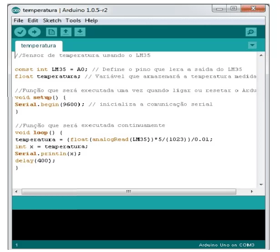Click the vertical scrollbar down arrow
Screen dimensions: 280x252
[x=261, y=185]
